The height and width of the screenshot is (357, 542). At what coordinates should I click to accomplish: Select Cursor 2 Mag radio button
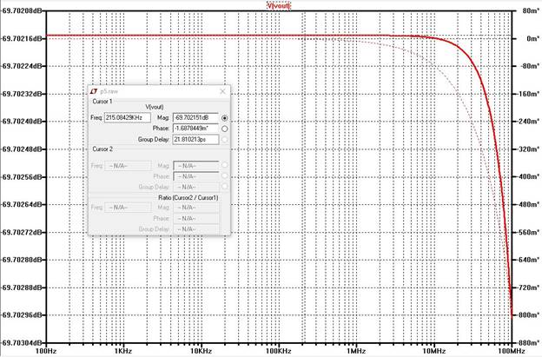point(225,165)
